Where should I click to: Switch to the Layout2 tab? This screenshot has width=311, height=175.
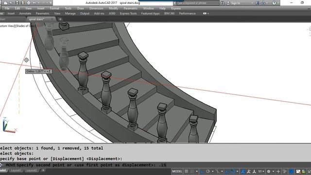click(x=32, y=170)
